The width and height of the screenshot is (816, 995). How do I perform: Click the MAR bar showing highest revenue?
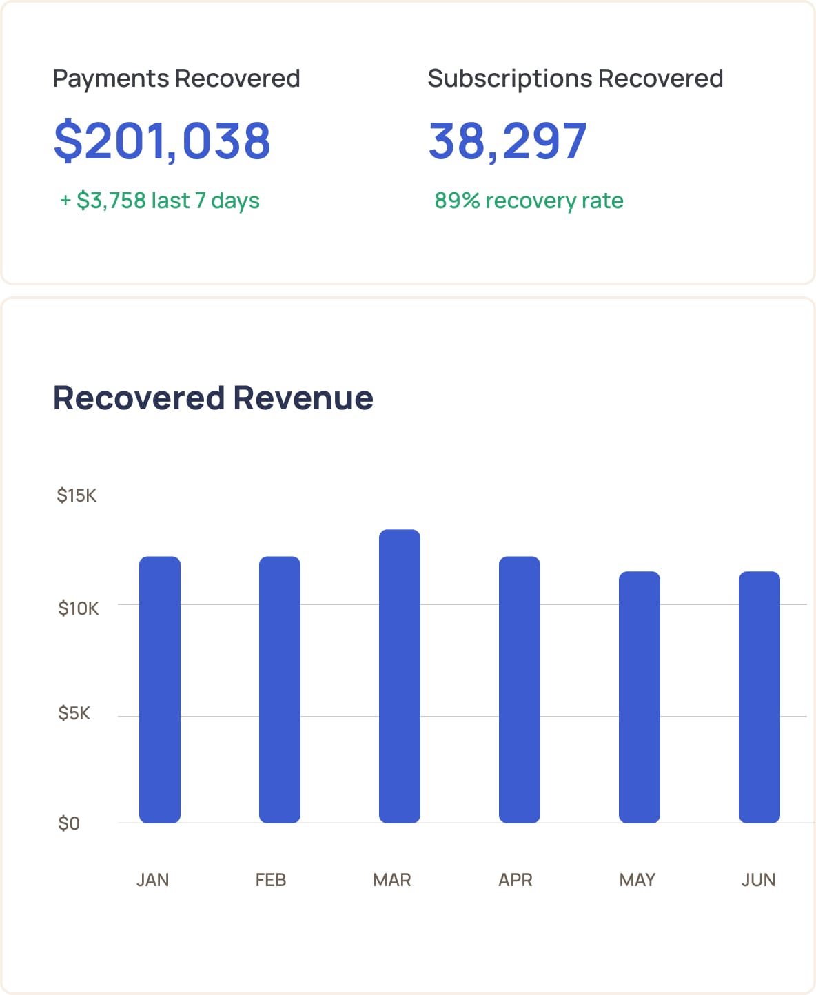398,675
